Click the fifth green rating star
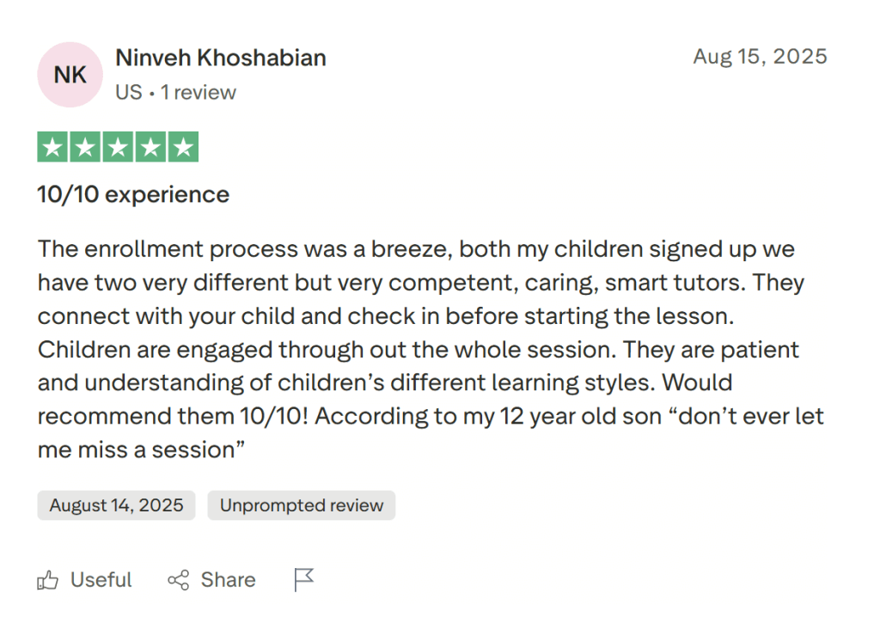 (x=182, y=147)
